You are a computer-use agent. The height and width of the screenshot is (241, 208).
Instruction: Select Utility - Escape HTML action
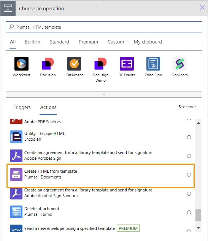click(x=100, y=137)
